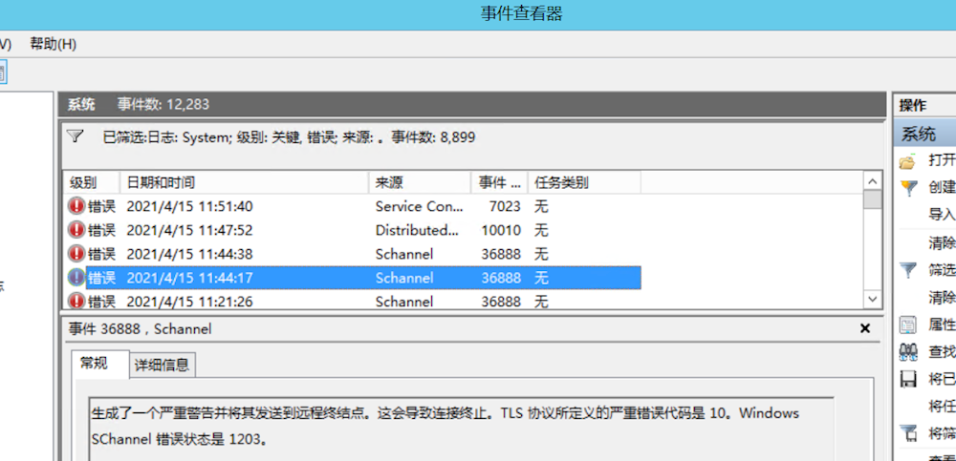Open the 帮助(H) menu
956x461 pixels.
pos(53,44)
